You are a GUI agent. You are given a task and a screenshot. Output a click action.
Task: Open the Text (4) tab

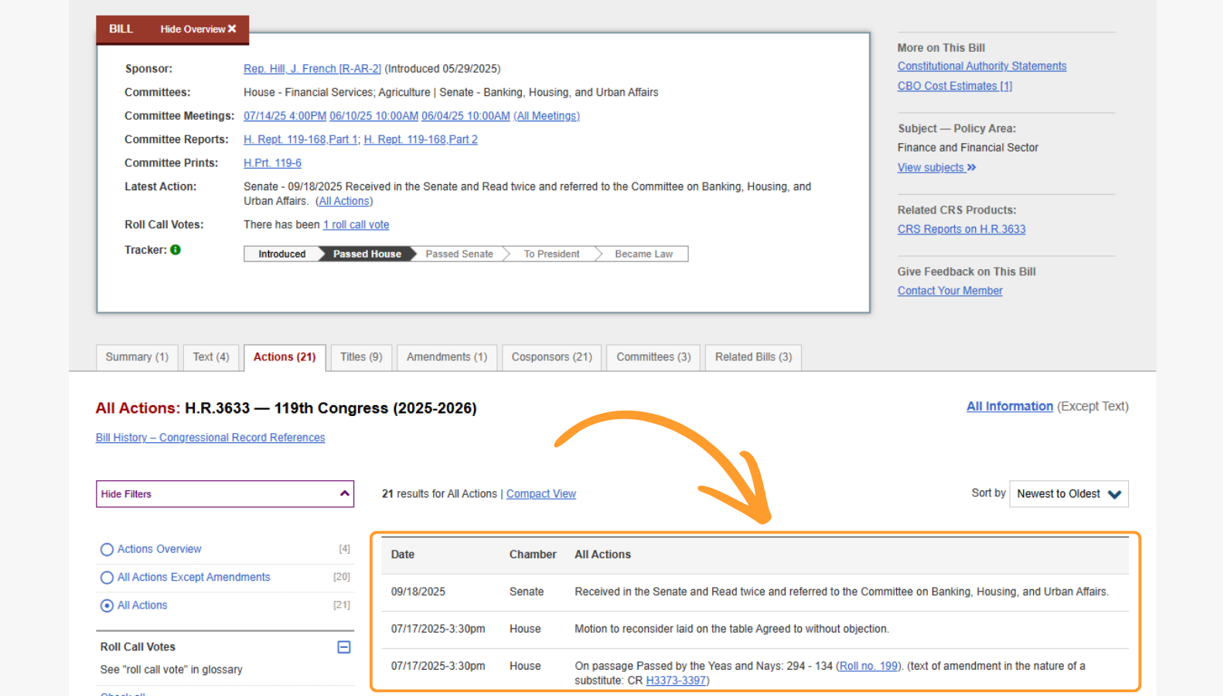(211, 357)
